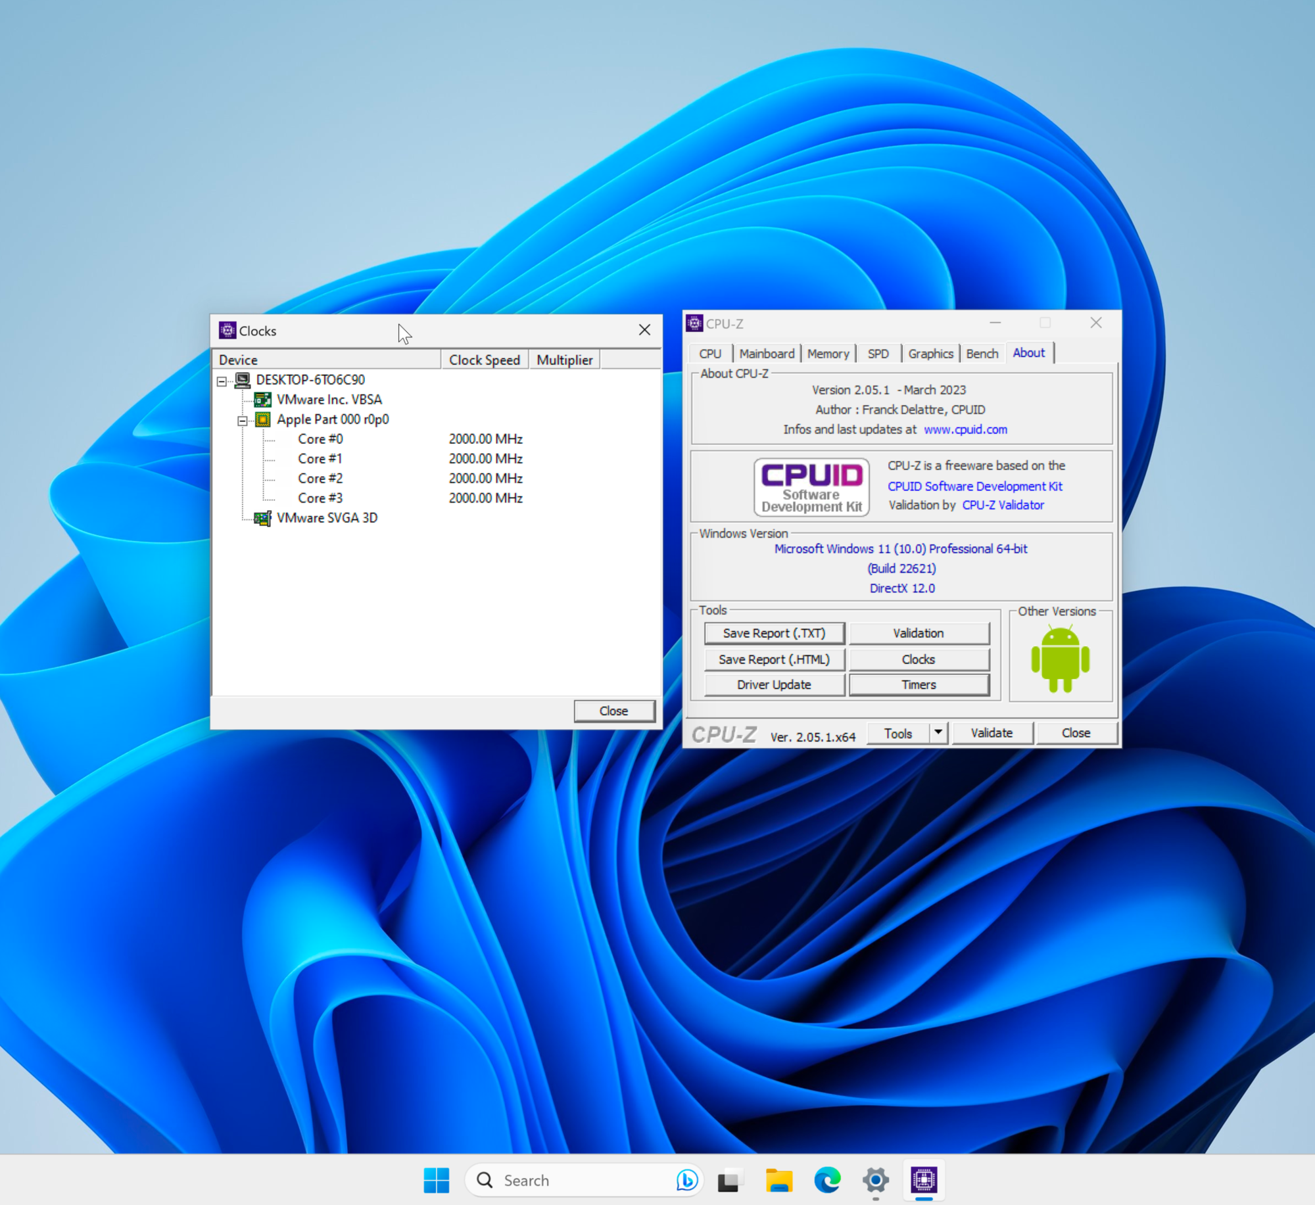Click the Apple Part 000 r0p0 chip icon
Image resolution: width=1315 pixels, height=1205 pixels.
[x=263, y=419]
